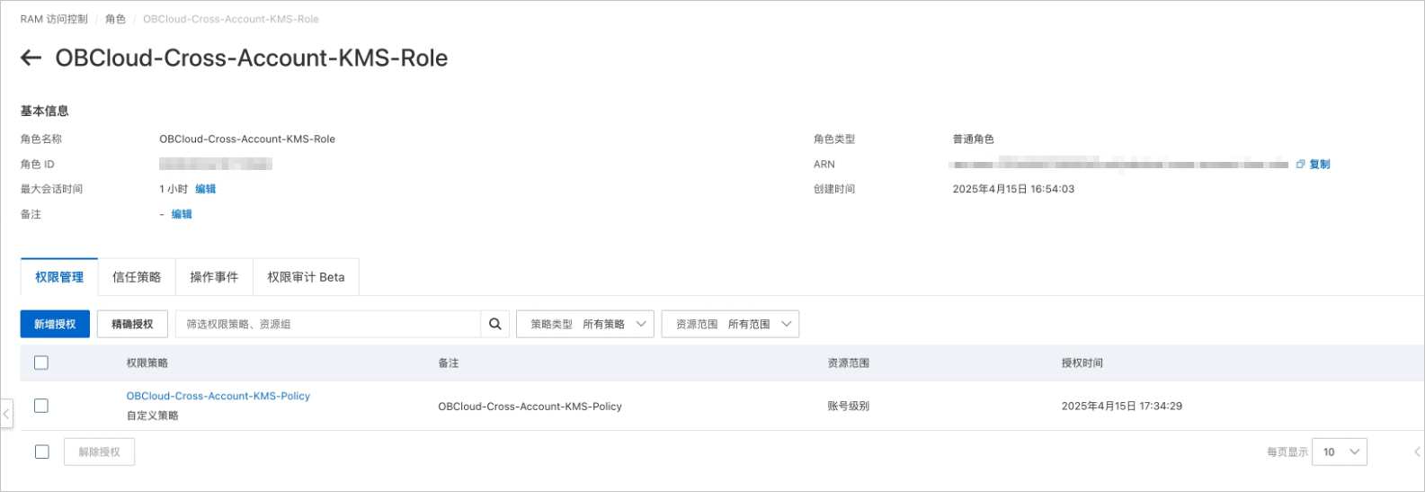Viewport: 1425px width, 492px height.
Task: Open the OBCloud-Cross-Account-KMS-Policy policy link
Action: tap(218, 396)
